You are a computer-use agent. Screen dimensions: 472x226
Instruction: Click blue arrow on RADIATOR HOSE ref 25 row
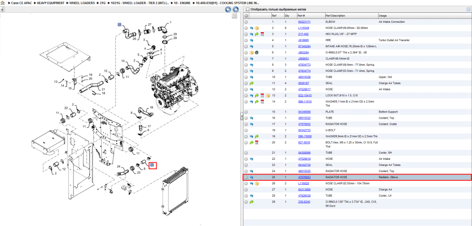252,177
